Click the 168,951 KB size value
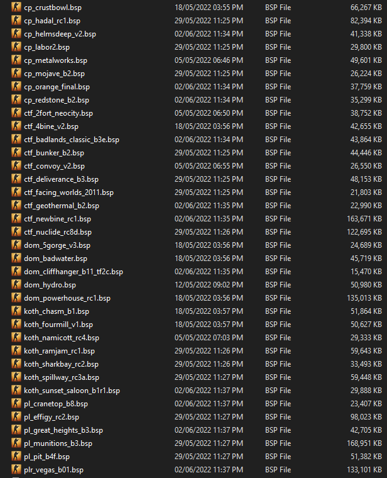Image resolution: width=387 pixels, height=478 pixels. [x=364, y=443]
